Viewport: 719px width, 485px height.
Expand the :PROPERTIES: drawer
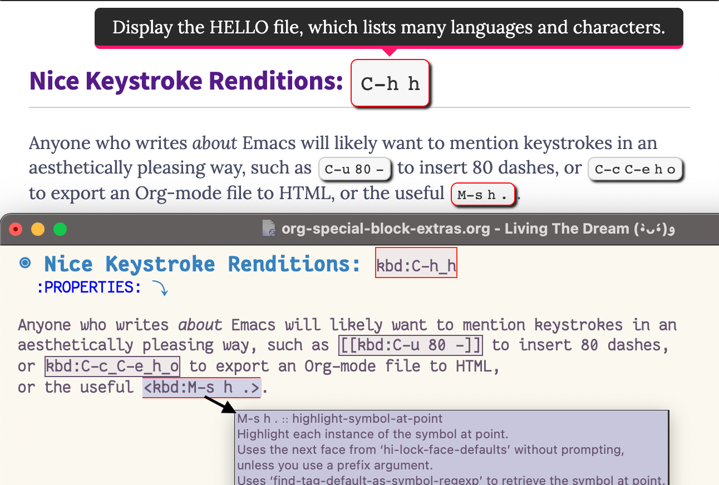coord(89,288)
